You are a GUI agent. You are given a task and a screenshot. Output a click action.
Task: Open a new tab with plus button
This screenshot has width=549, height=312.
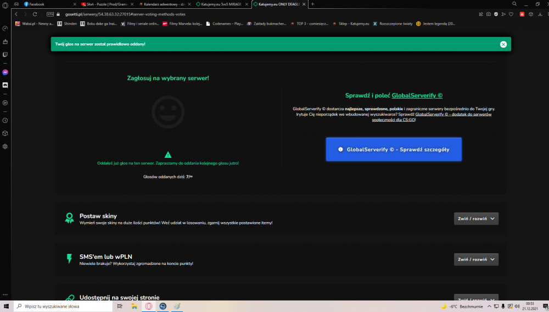313,4
